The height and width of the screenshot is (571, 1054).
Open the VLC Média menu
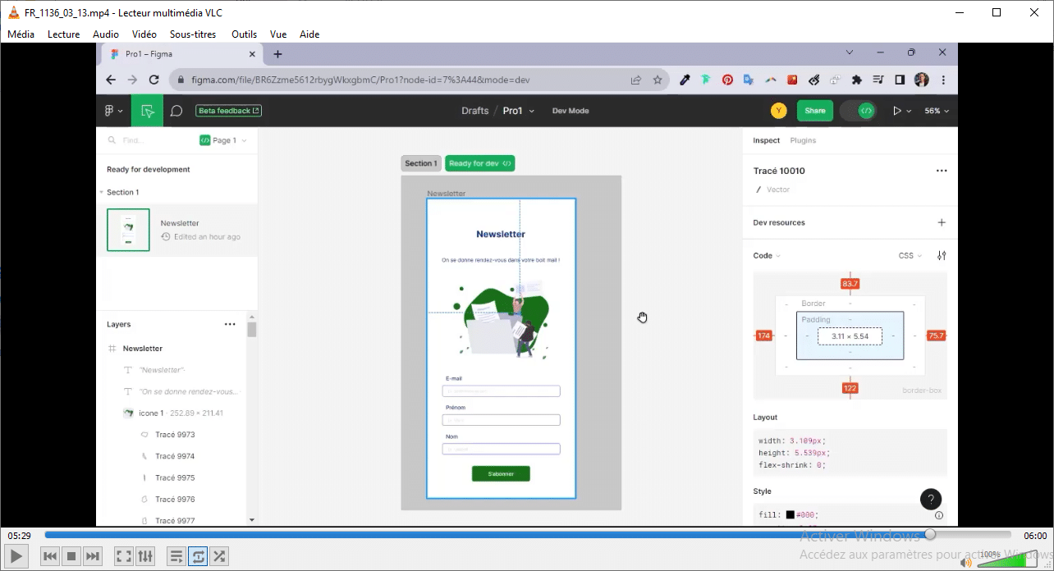pyautogui.click(x=21, y=34)
